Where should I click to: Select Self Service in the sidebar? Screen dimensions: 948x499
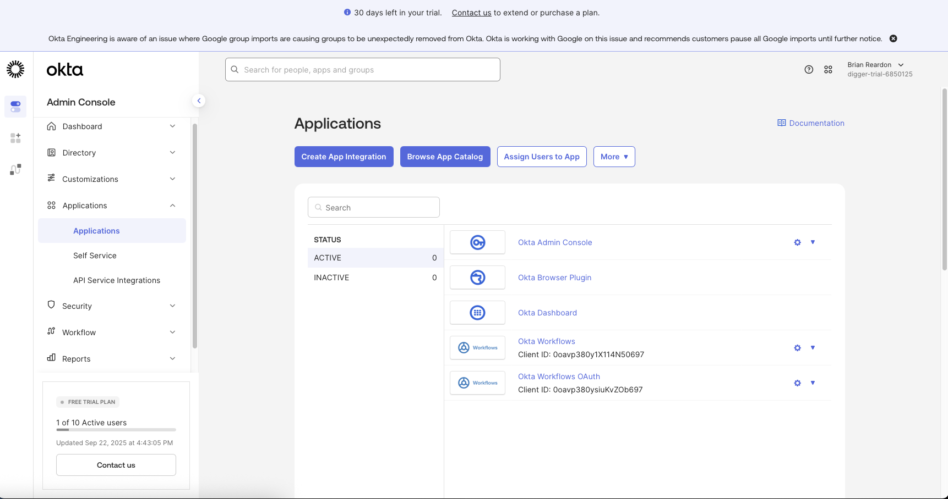tap(95, 255)
